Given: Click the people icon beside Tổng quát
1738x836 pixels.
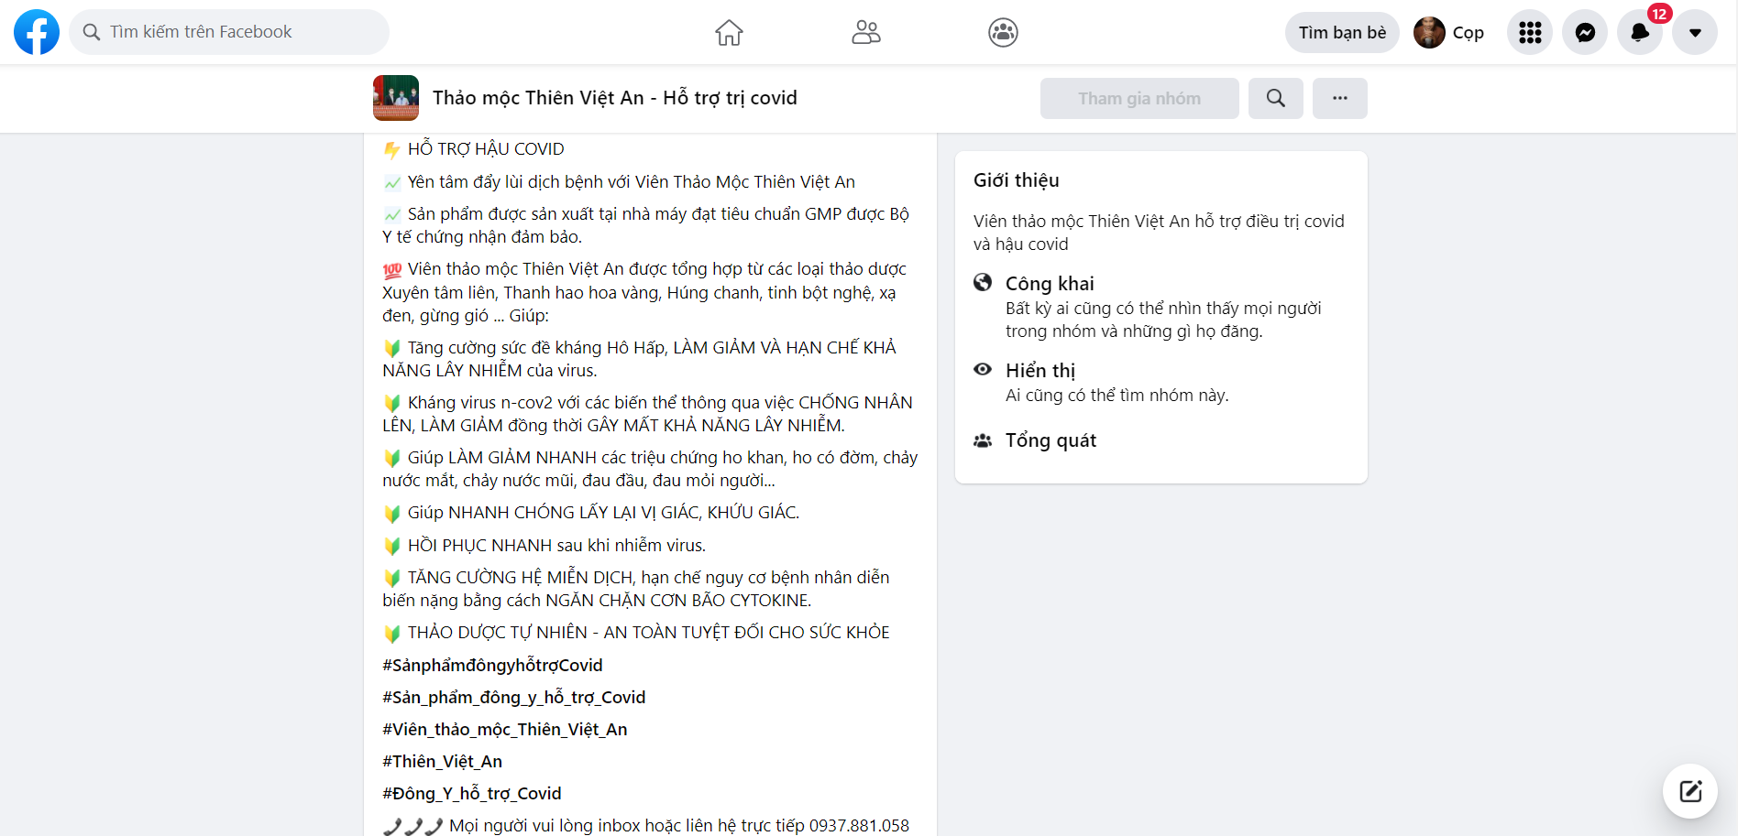Looking at the screenshot, I should 983,440.
